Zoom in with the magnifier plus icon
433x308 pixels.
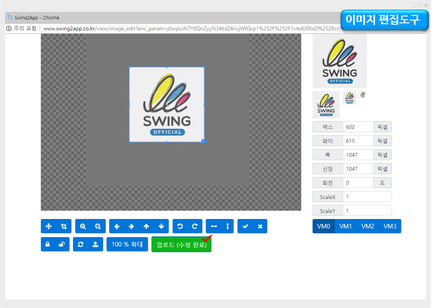tap(83, 226)
